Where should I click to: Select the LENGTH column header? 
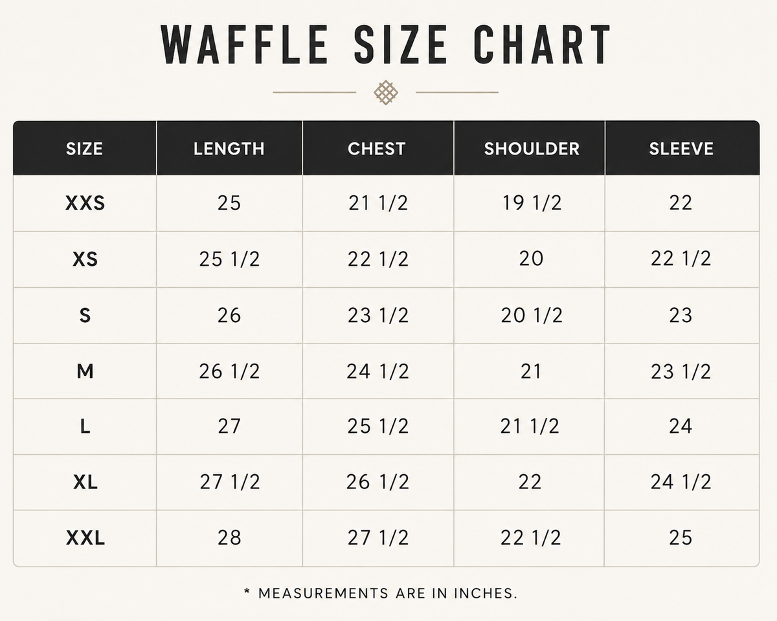click(229, 148)
